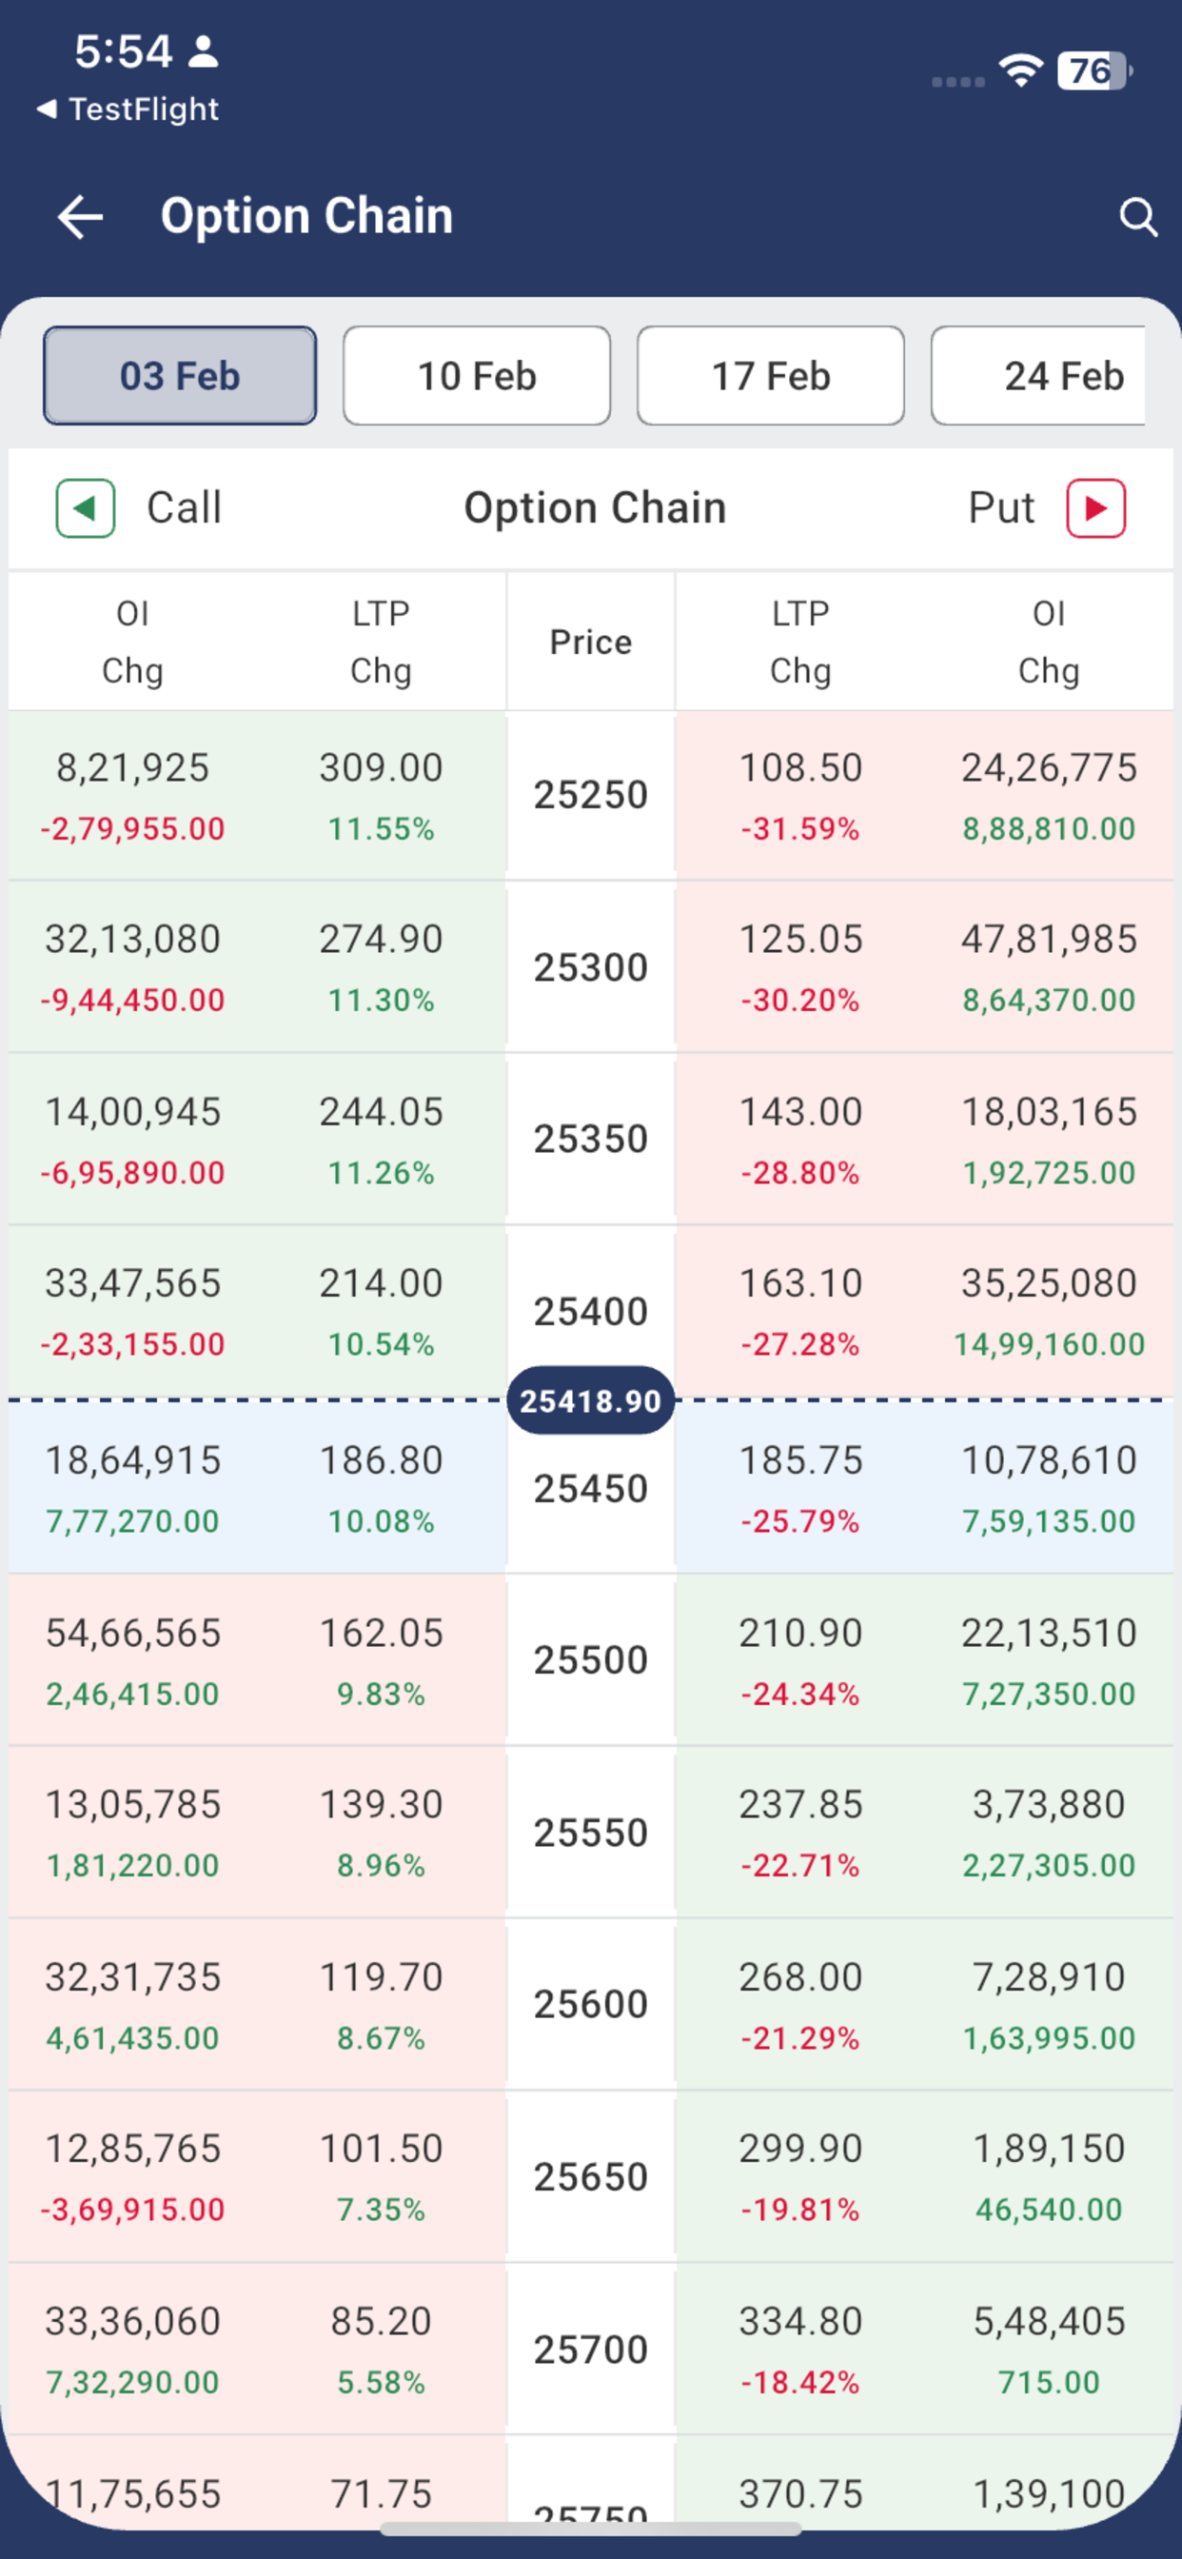Image resolution: width=1182 pixels, height=2559 pixels.
Task: Tap the Price column header
Action: [591, 642]
